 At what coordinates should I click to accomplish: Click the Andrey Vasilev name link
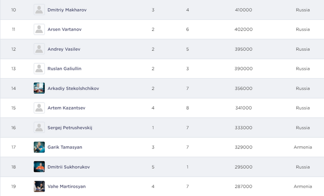coord(65,49)
